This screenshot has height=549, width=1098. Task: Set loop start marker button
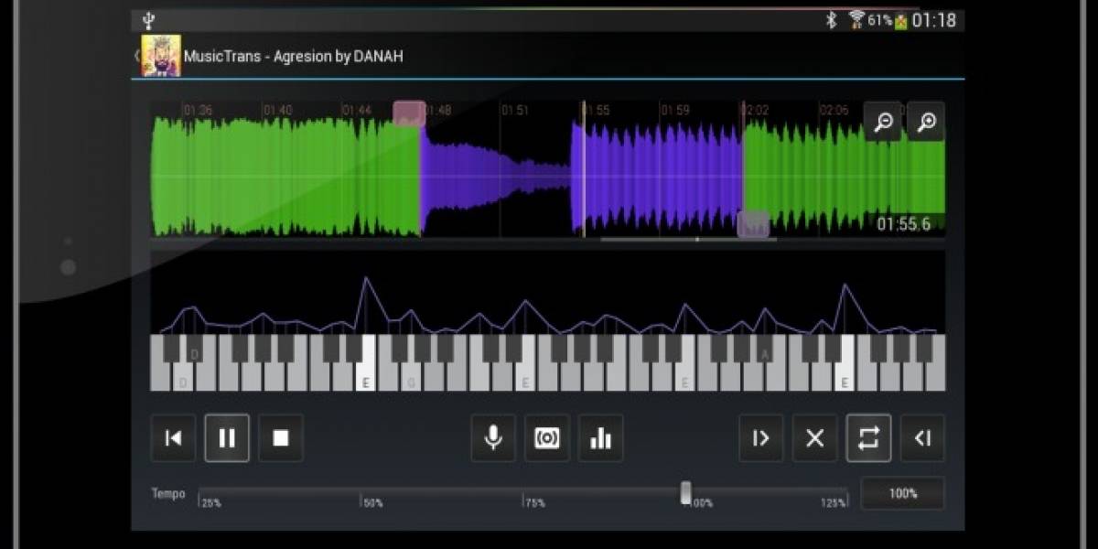tap(761, 438)
